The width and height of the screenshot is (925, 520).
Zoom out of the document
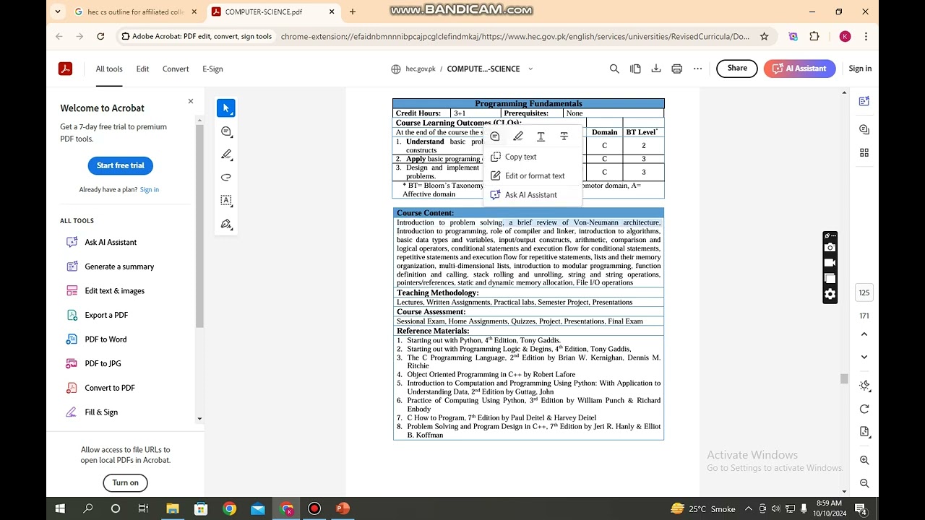tap(864, 483)
